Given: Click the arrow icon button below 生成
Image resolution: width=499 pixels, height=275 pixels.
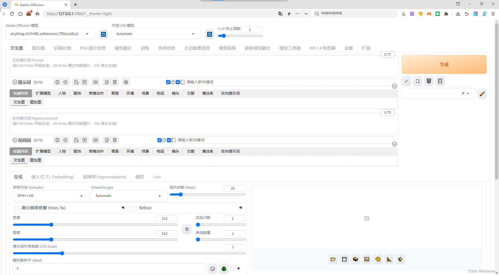Looking at the screenshot, I should [406, 81].
